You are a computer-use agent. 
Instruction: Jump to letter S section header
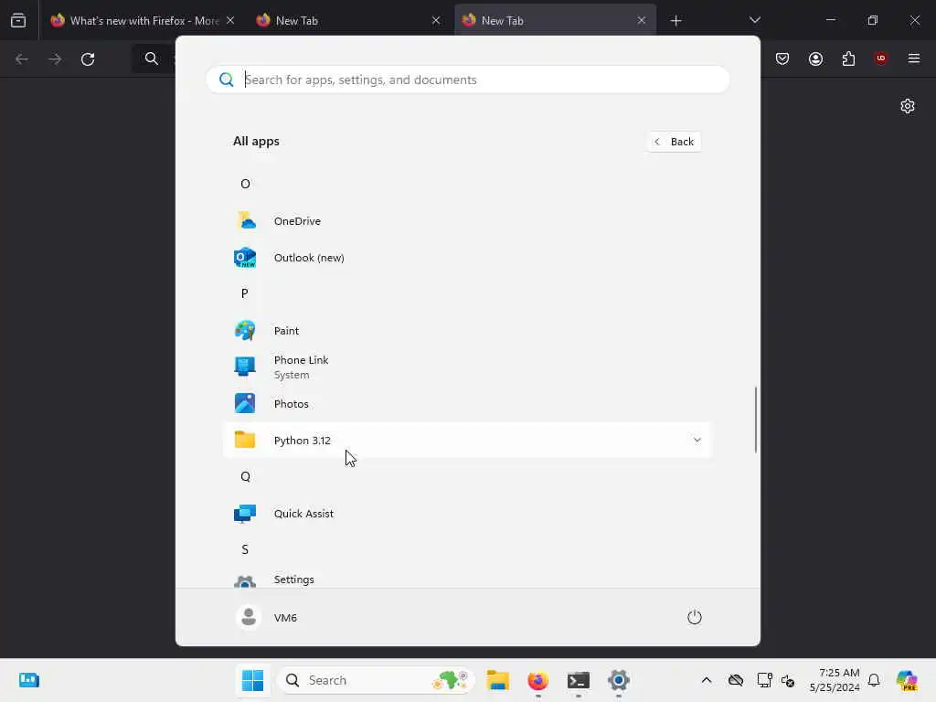click(x=245, y=549)
